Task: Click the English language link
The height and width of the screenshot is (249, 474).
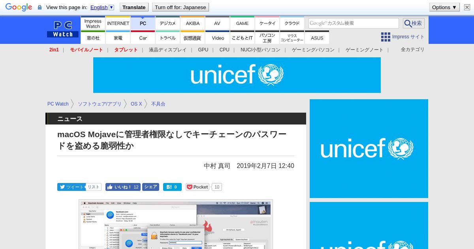Action: (99, 7)
